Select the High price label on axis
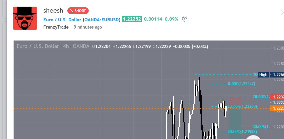Viewport: 284px width, 139px height. [x=263, y=75]
